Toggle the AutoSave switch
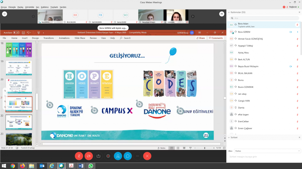 [x=16, y=33]
